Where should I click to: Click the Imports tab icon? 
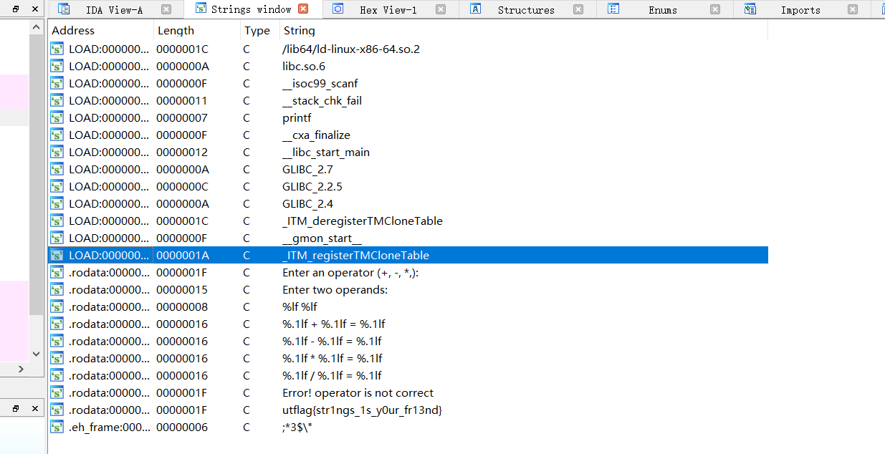(750, 9)
